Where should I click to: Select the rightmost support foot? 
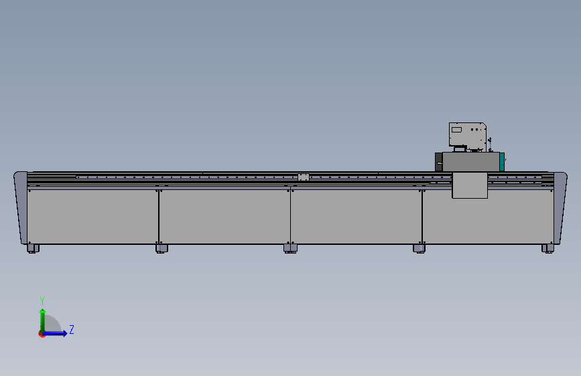[547, 248]
